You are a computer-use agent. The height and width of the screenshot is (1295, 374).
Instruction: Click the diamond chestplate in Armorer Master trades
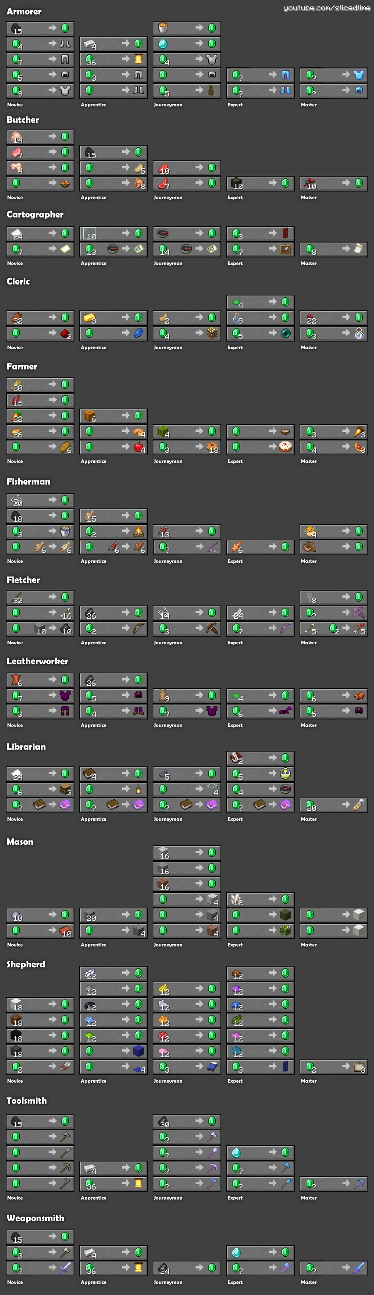click(358, 74)
